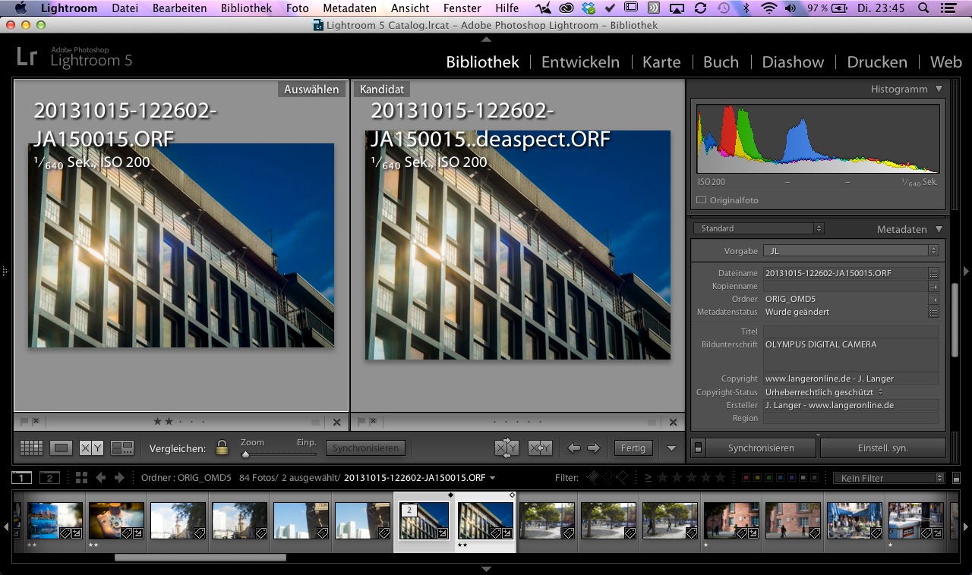972x575 pixels.
Task: Open the Metadaten menu in menu bar
Action: tap(349, 8)
